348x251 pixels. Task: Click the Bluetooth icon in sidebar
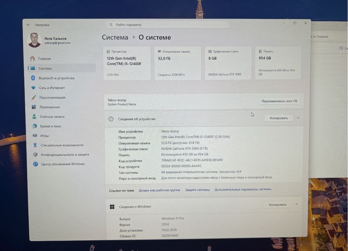click(x=33, y=78)
